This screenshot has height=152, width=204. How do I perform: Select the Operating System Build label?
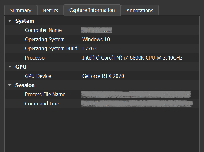point(51,49)
